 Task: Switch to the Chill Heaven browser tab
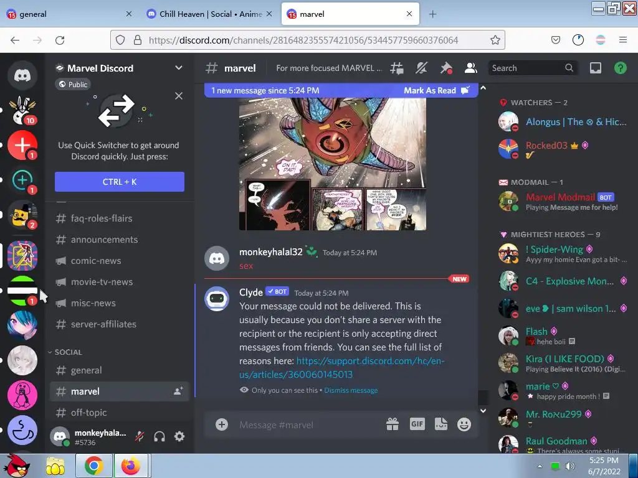click(208, 14)
